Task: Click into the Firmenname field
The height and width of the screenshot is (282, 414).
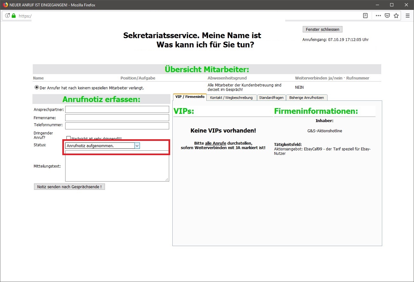Action: tap(117, 118)
